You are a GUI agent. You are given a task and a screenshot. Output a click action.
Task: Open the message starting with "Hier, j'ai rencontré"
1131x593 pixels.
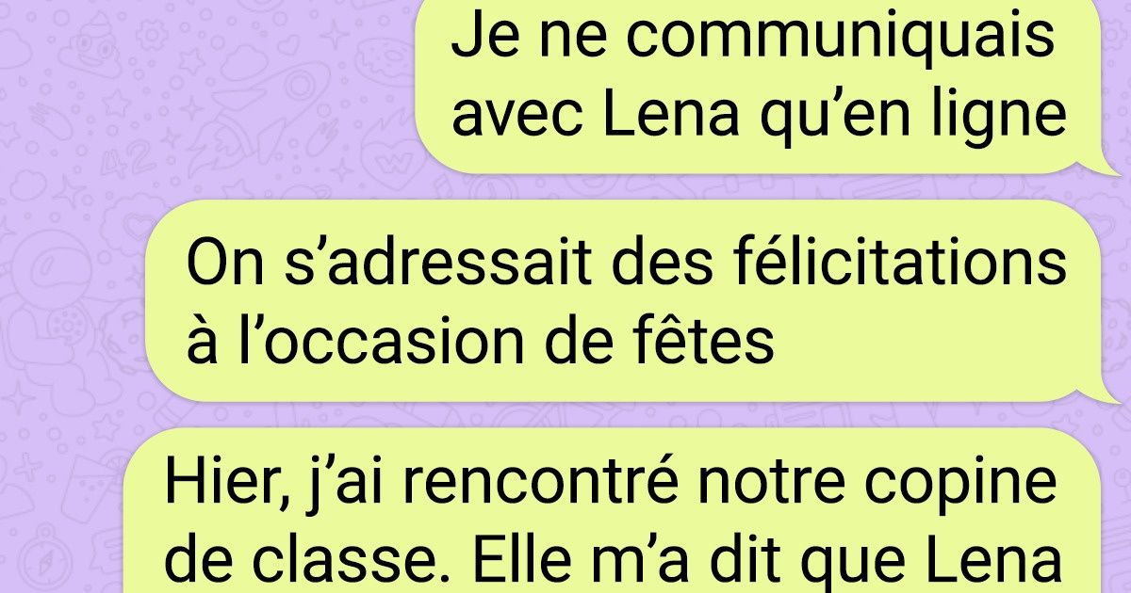(x=622, y=511)
